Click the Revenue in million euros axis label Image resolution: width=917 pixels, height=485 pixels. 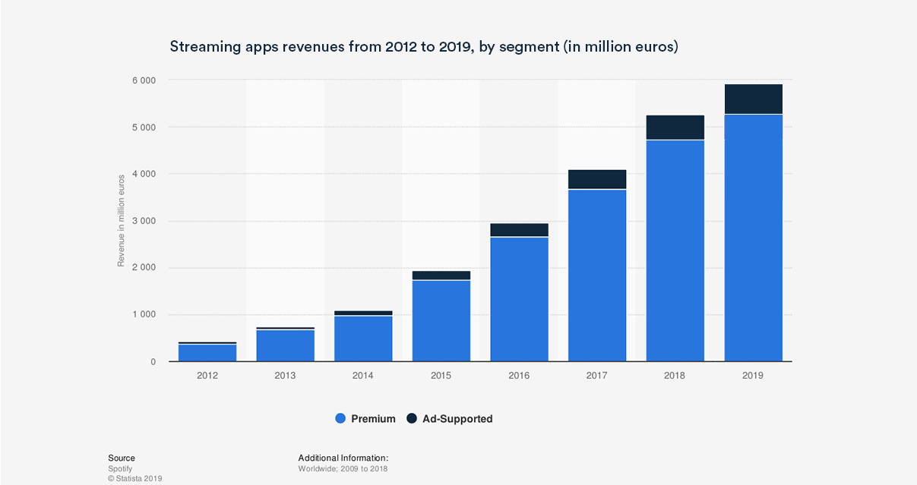(120, 221)
